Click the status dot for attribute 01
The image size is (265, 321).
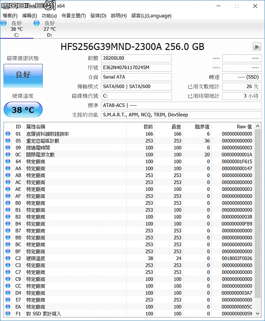8,134
